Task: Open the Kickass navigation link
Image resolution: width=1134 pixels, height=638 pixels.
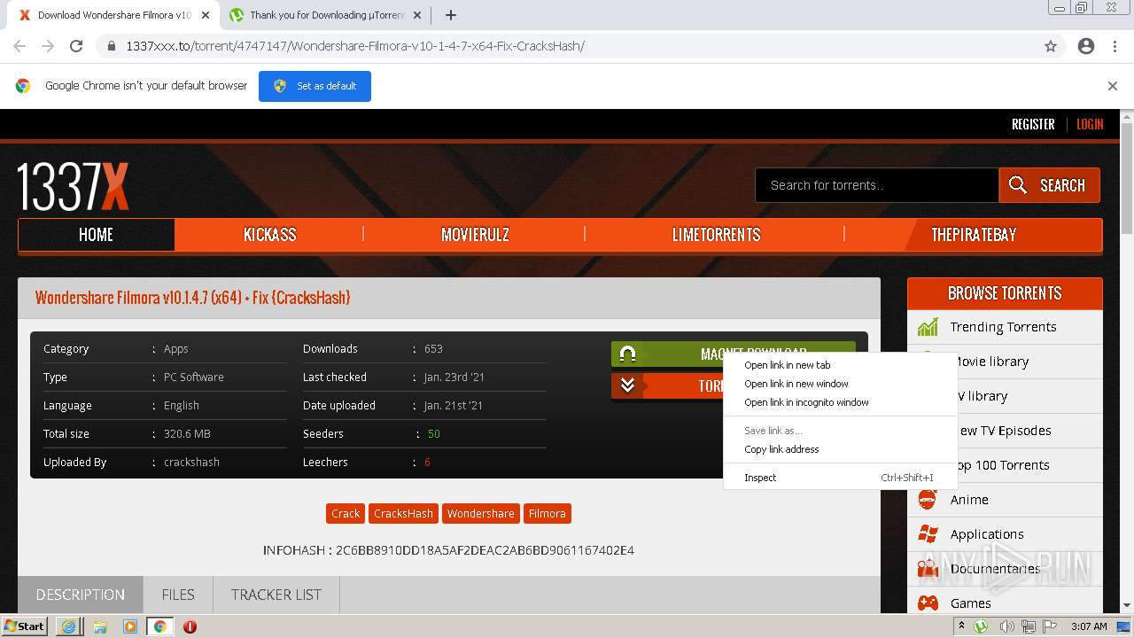Action: coord(269,235)
